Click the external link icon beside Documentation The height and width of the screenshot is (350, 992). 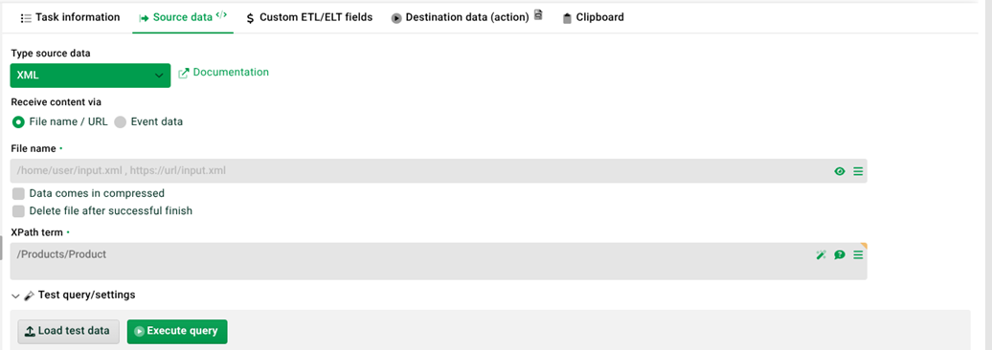(x=184, y=74)
